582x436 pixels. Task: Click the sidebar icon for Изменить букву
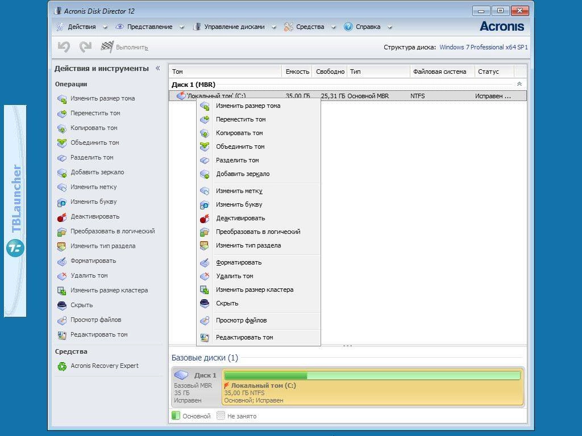coord(61,202)
